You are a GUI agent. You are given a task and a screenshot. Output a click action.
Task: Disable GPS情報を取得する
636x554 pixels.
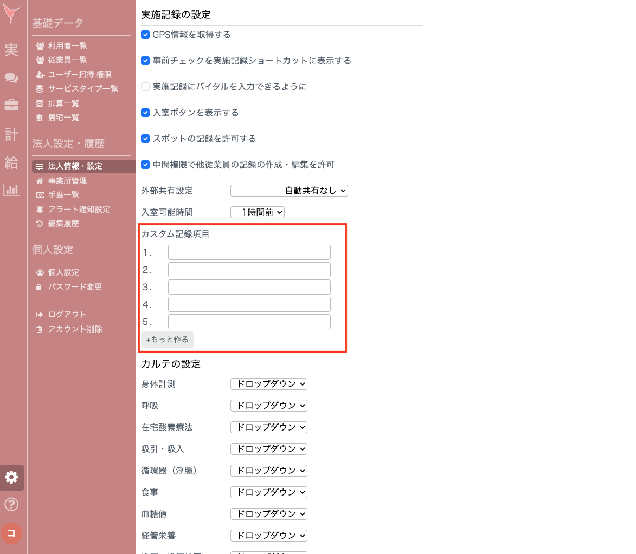(145, 35)
